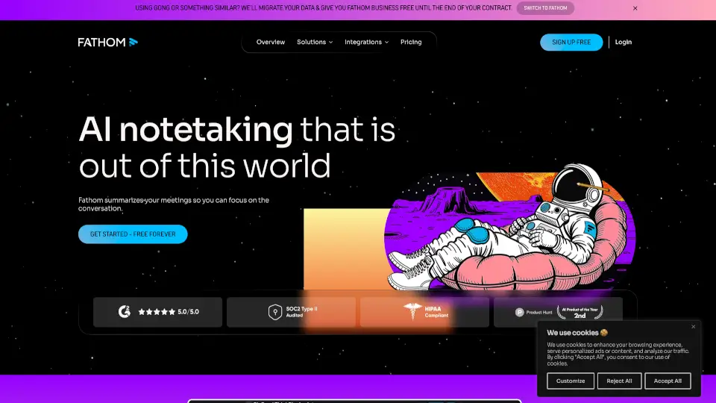Image resolution: width=716 pixels, height=403 pixels.
Task: Select Accept All cookies
Action: coord(668,381)
